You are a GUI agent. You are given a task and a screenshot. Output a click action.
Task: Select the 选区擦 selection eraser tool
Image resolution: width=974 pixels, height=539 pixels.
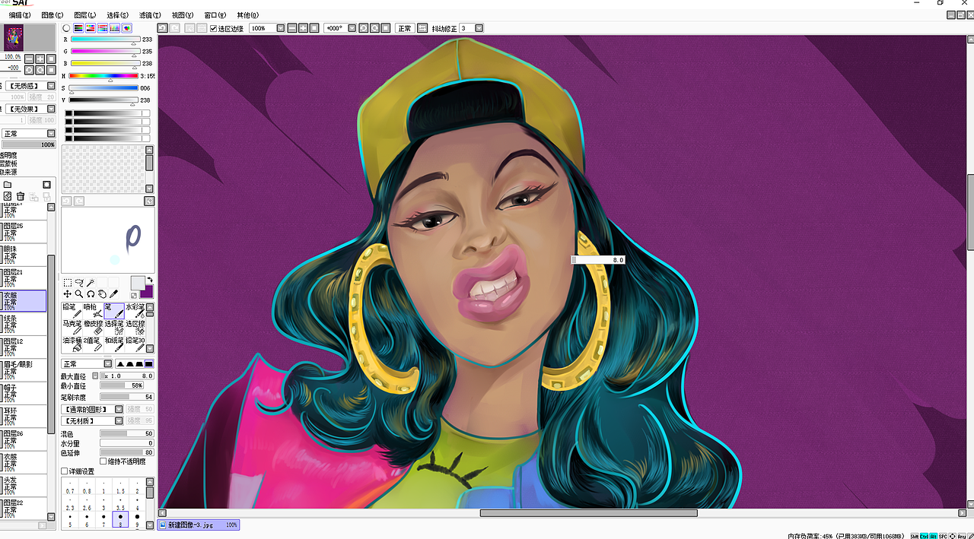tap(135, 327)
